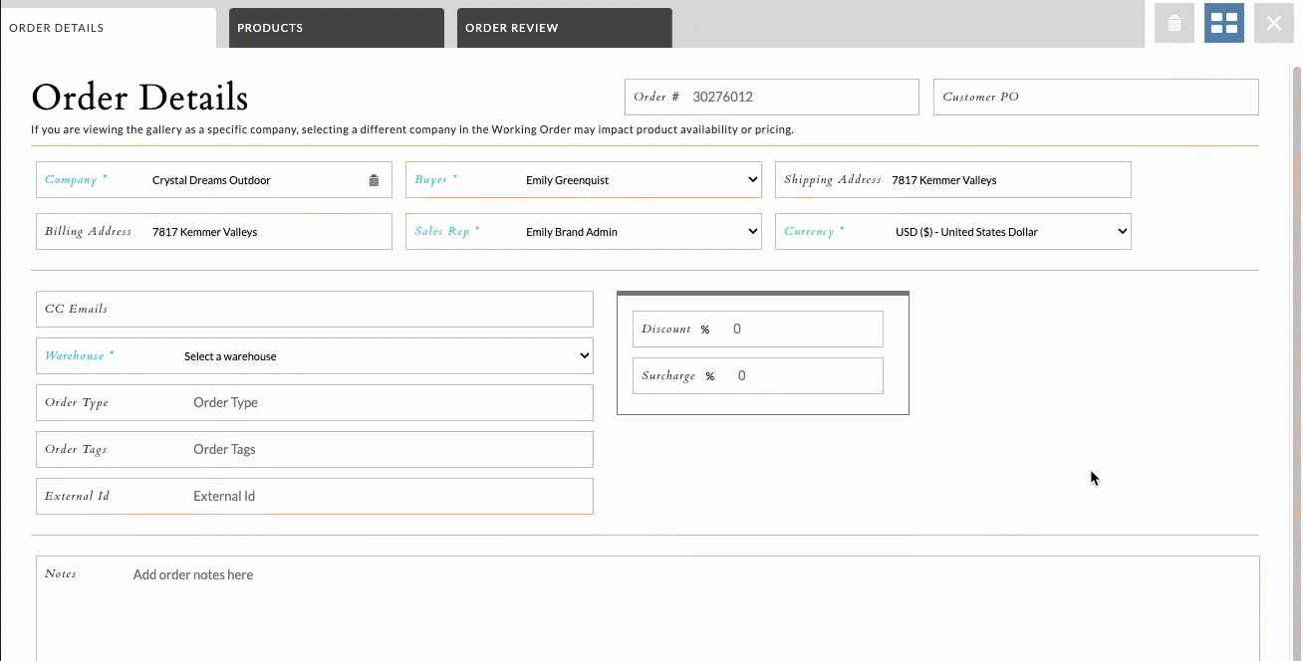Focus the Order Type field

coord(314,402)
